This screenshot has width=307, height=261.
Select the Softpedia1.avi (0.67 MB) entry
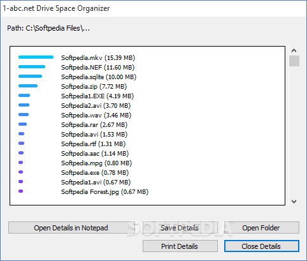[x=96, y=183]
